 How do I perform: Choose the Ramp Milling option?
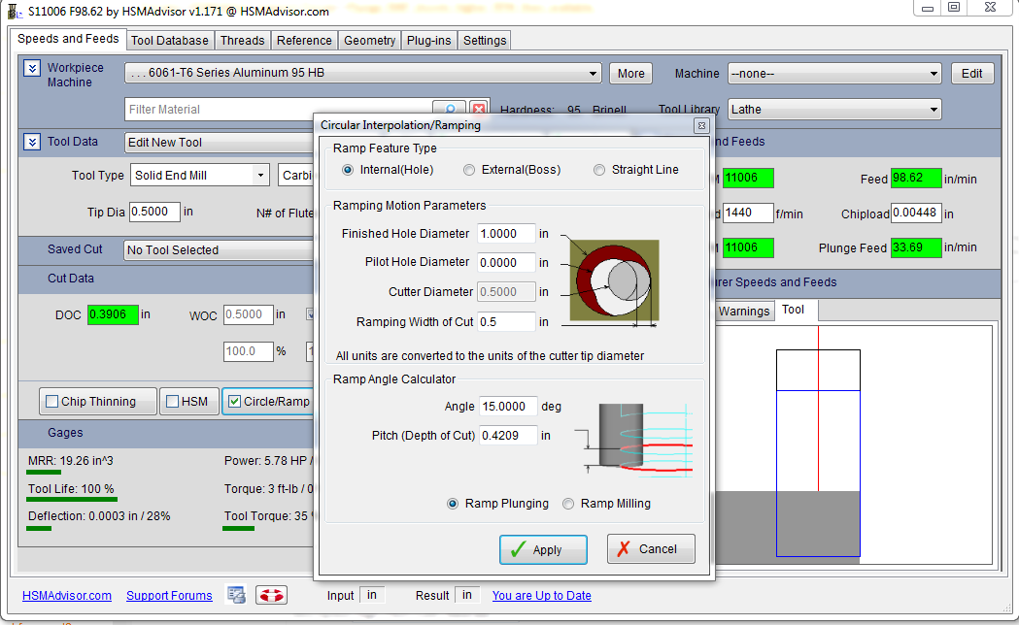click(568, 504)
